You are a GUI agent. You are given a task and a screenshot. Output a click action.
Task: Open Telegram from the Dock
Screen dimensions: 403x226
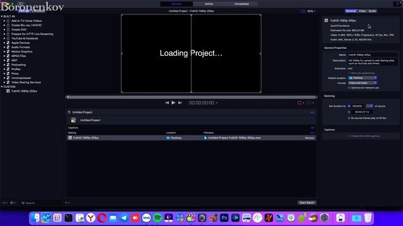click(x=124, y=218)
